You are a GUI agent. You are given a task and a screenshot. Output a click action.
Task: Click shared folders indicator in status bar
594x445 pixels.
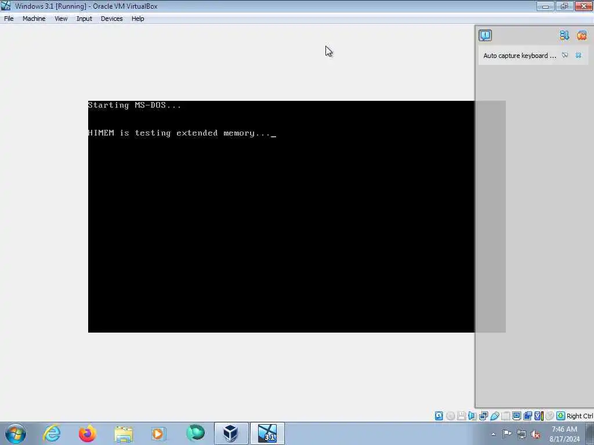click(505, 416)
